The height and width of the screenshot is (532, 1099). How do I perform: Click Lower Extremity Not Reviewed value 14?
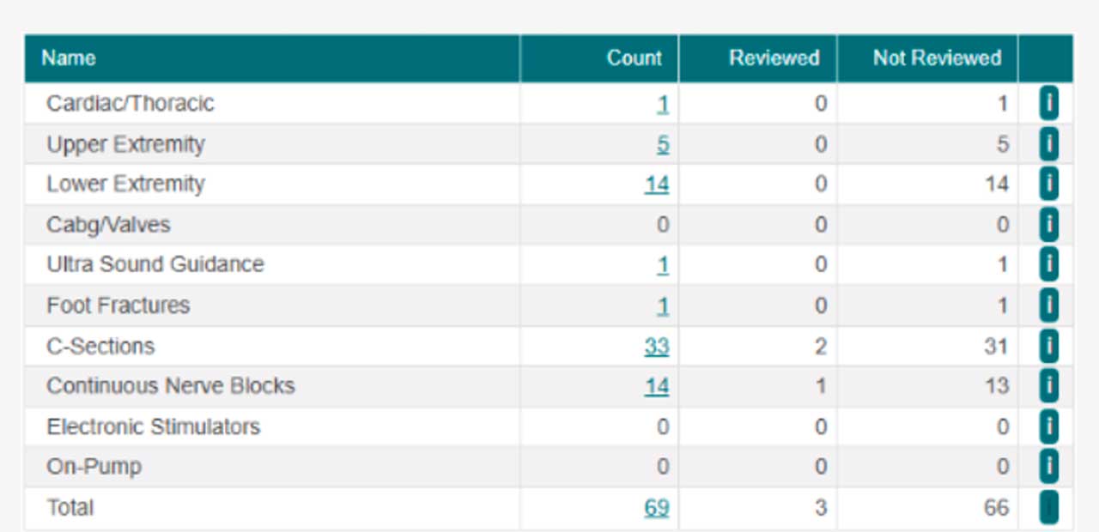[997, 185]
